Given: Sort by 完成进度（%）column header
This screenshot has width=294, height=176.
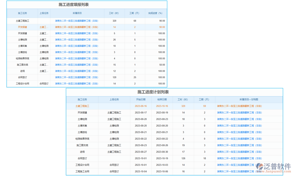Looking at the screenshot, I should 155,13.
